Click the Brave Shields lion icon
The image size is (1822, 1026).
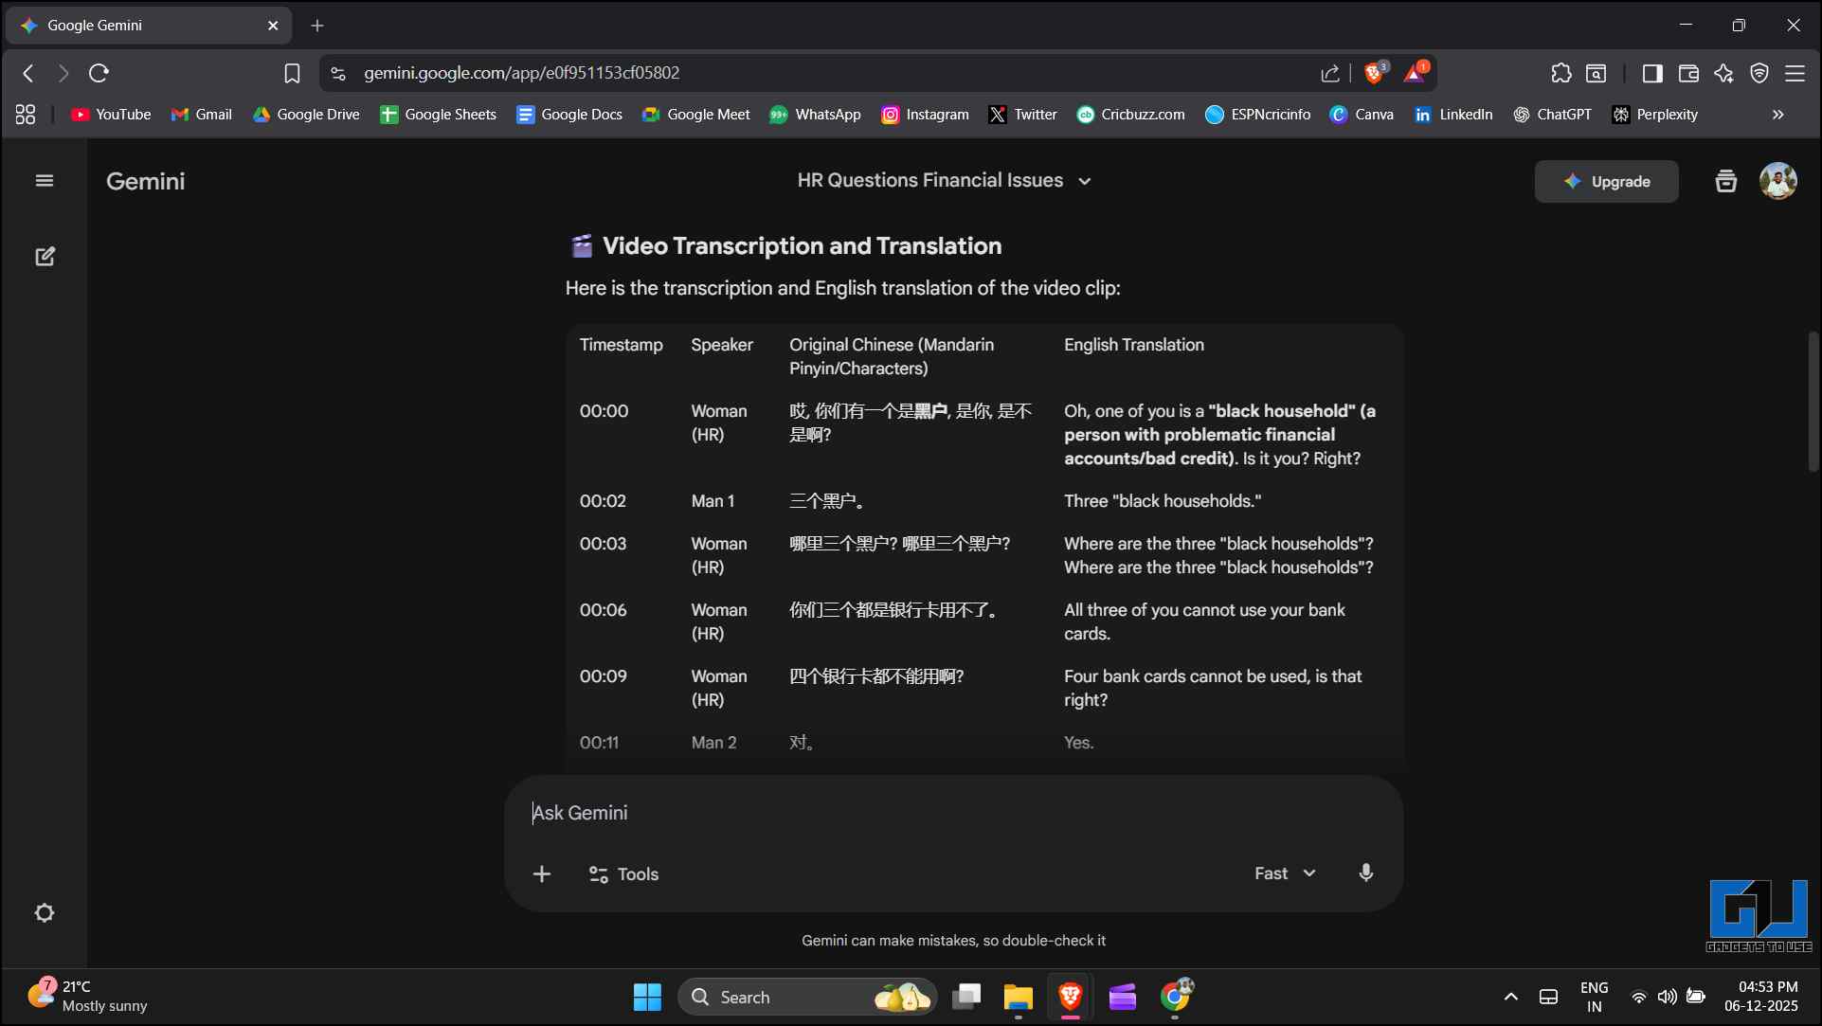(x=1374, y=73)
